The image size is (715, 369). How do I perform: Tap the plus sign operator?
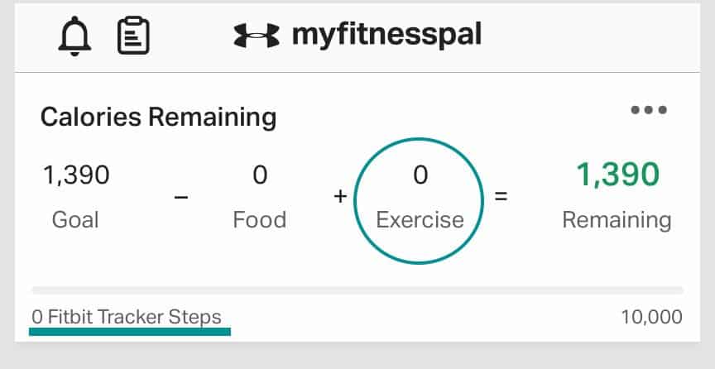339,199
